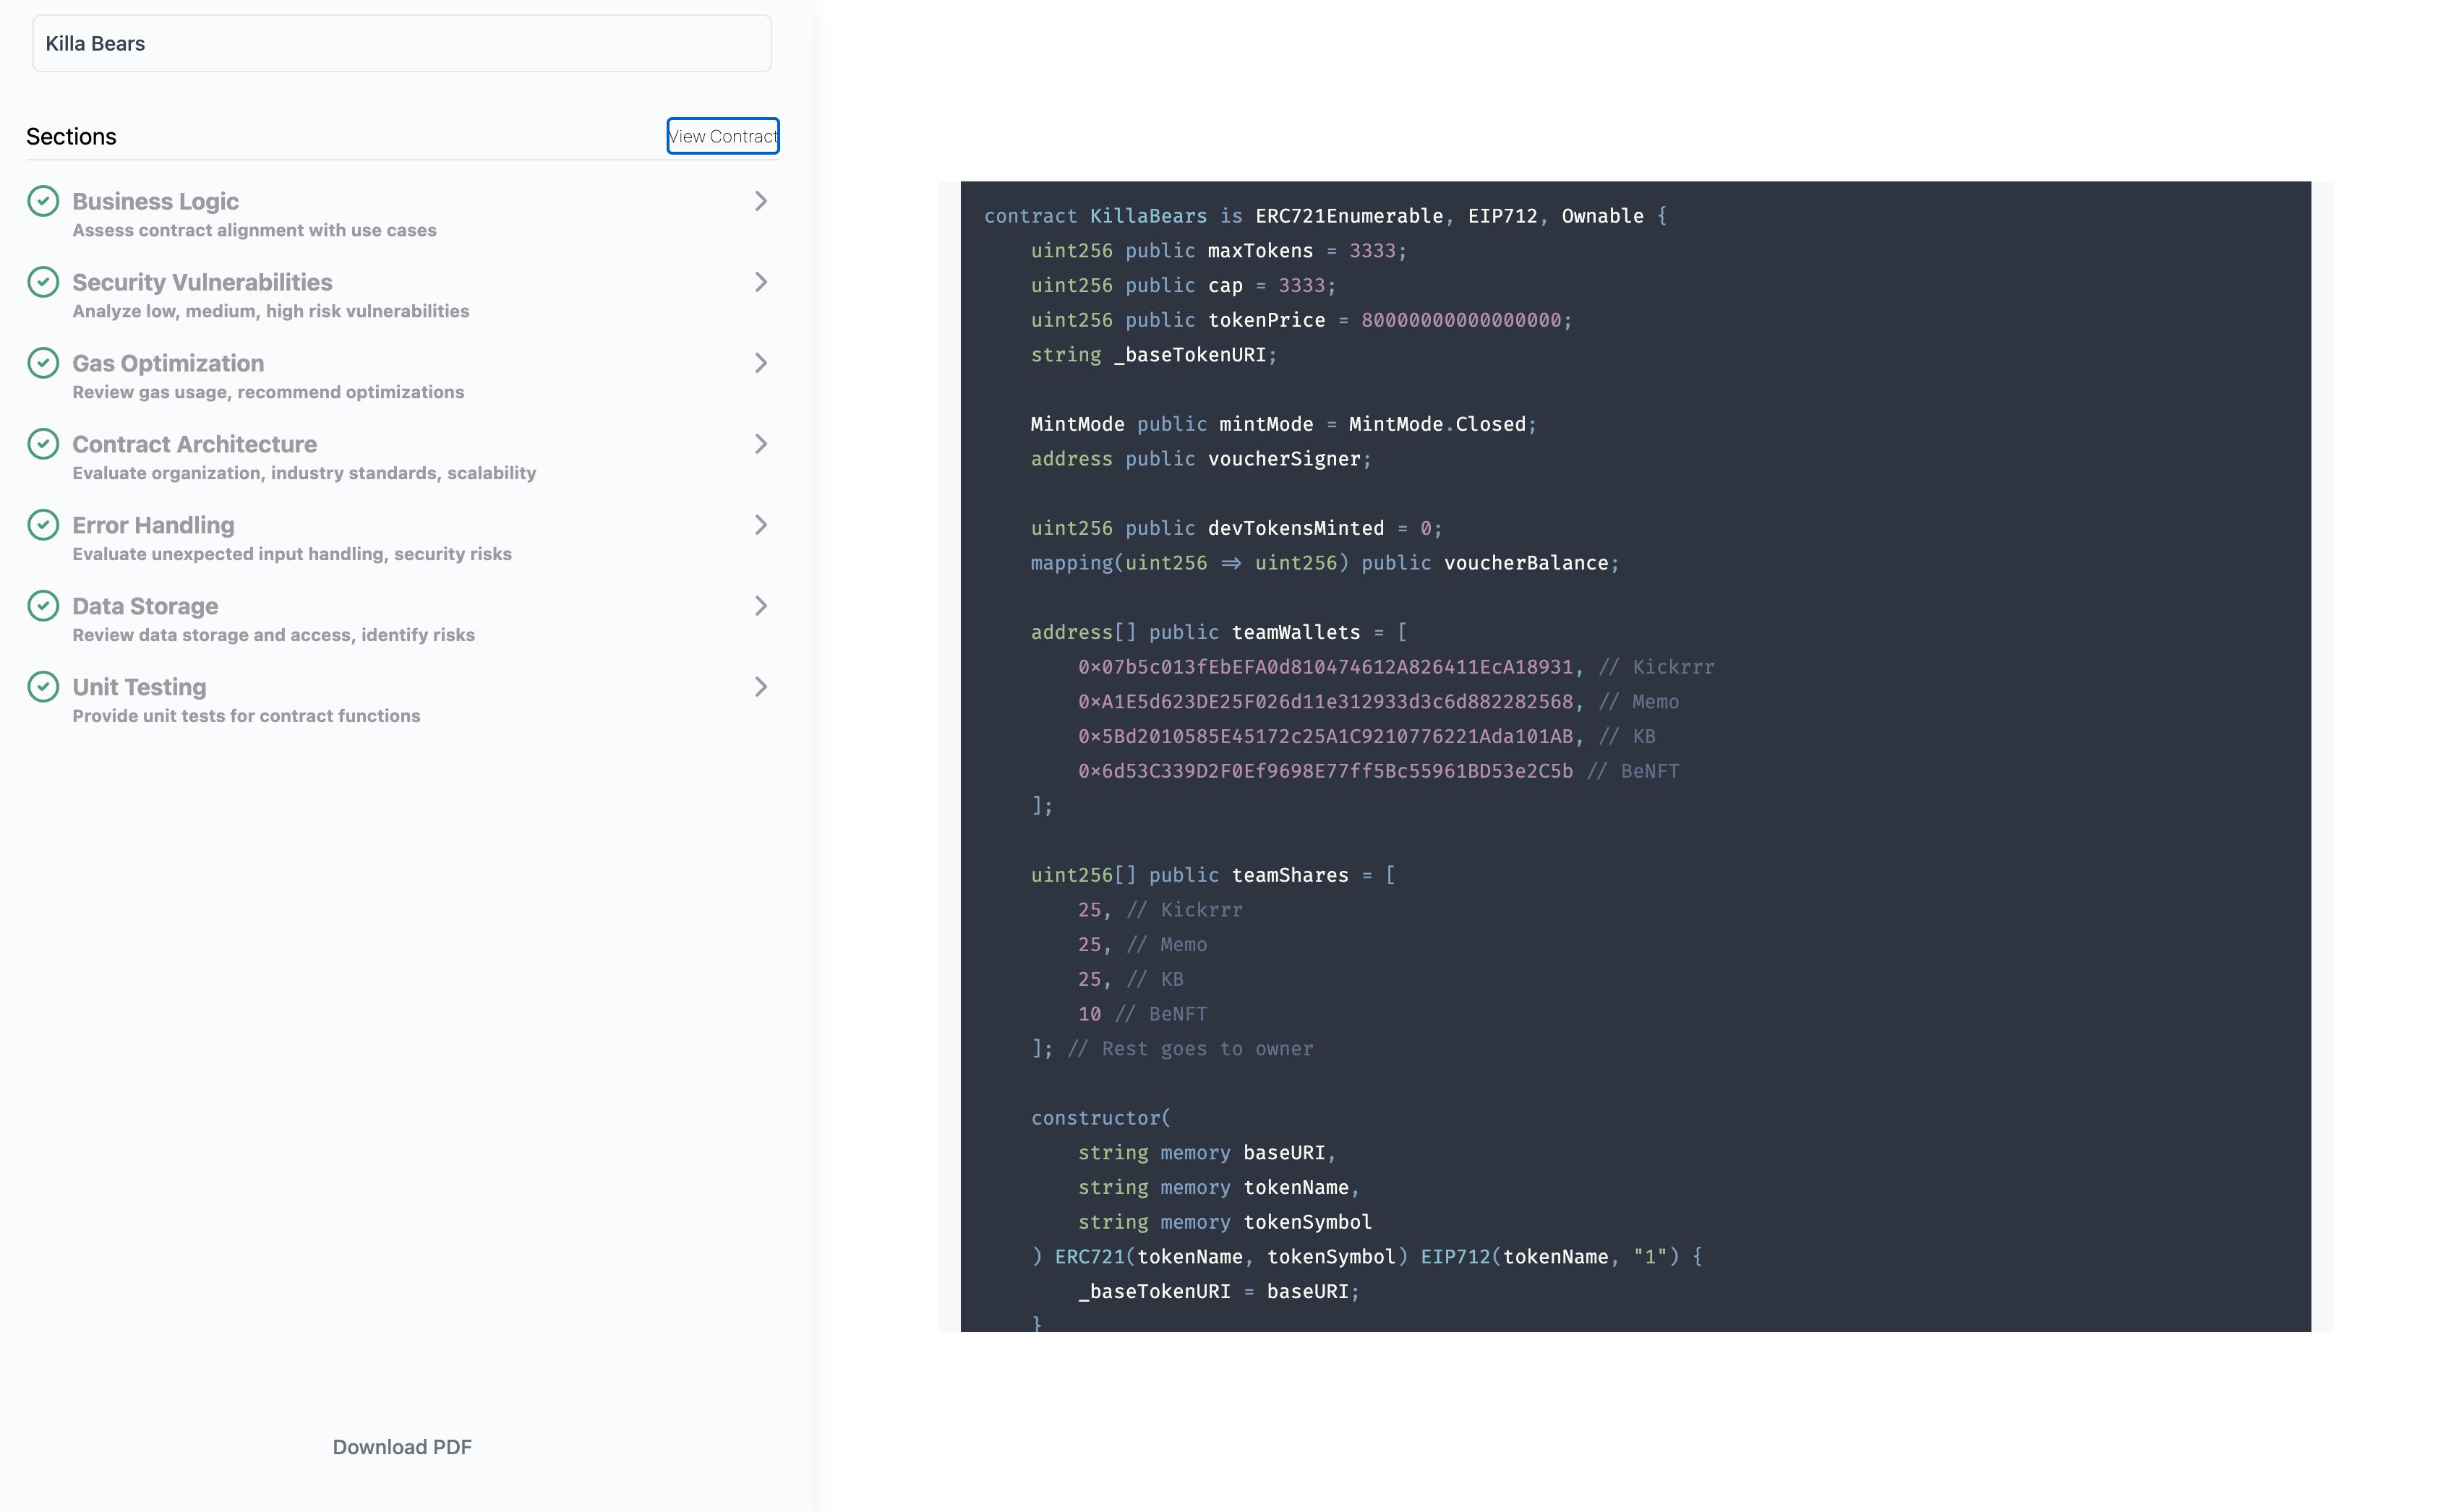Image resolution: width=2451 pixels, height=1512 pixels.
Task: Open the Error Handling section title
Action: (153, 525)
